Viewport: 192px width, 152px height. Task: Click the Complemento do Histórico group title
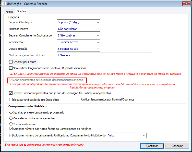point(27,106)
